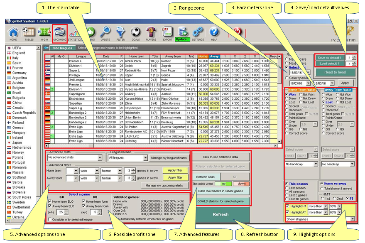This screenshot has width=365, height=243.
Task: Click the red power exit icon
Action: tap(237, 32)
